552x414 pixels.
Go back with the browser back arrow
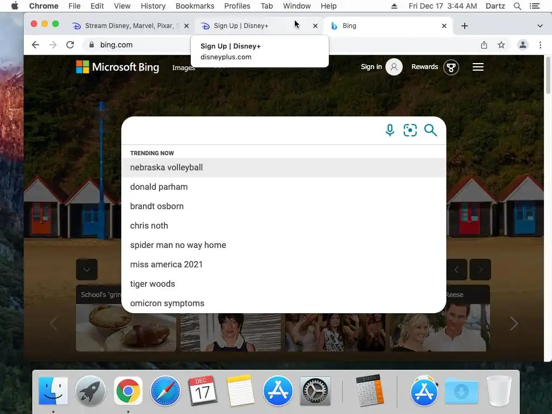click(x=35, y=45)
